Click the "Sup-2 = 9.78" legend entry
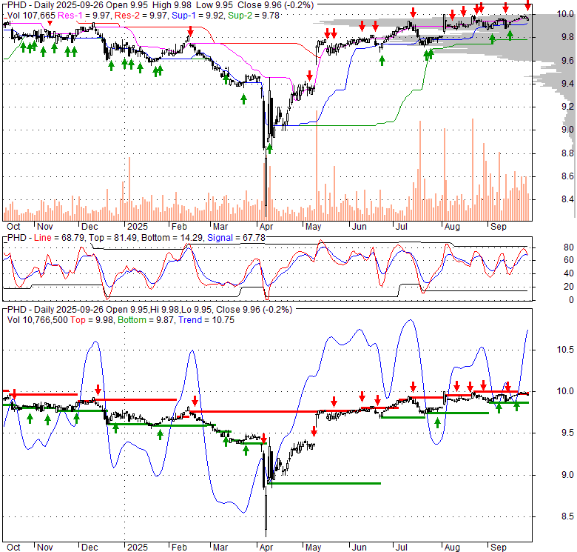This screenshot has height=552, width=577. (254, 16)
